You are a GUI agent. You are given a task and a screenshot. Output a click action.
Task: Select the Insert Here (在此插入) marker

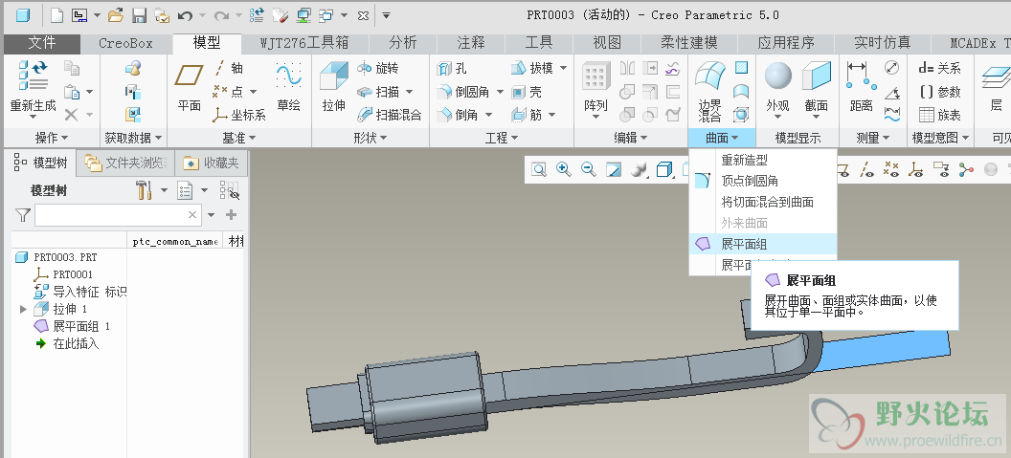click(68, 343)
